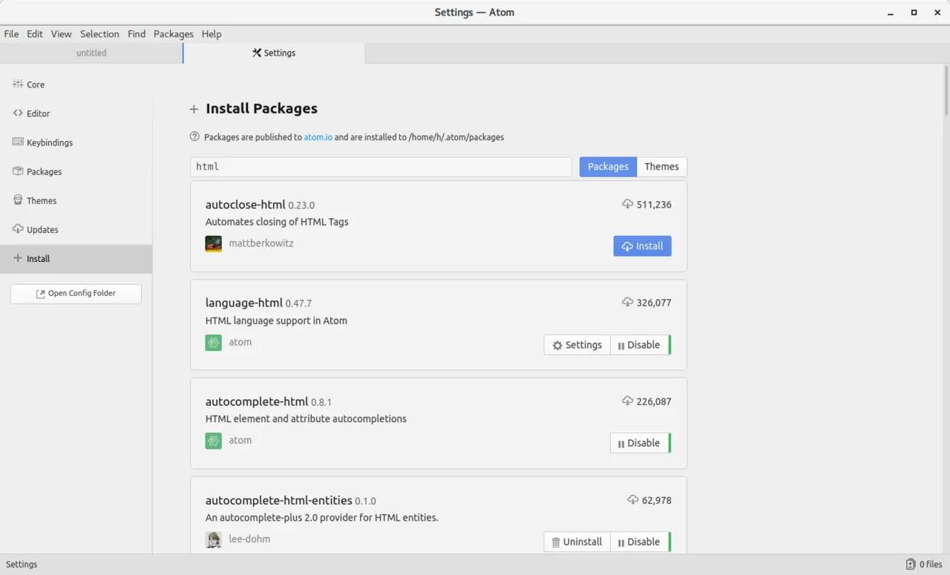The image size is (950, 575).
Task: Select Packages in the settings sidebar
Action: click(76, 171)
